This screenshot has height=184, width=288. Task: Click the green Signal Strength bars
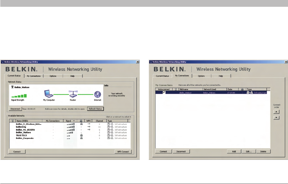pos(19,96)
